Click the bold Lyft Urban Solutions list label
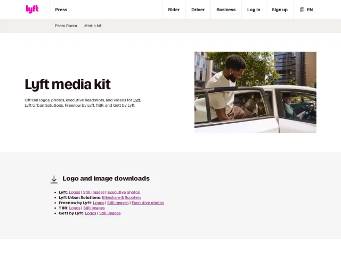 point(79,197)
